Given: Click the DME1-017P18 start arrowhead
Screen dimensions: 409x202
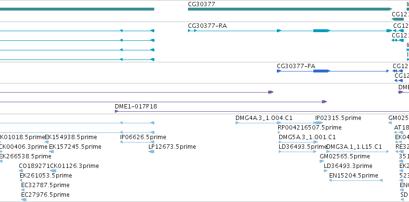Looking at the screenshot, I should 117,111.
